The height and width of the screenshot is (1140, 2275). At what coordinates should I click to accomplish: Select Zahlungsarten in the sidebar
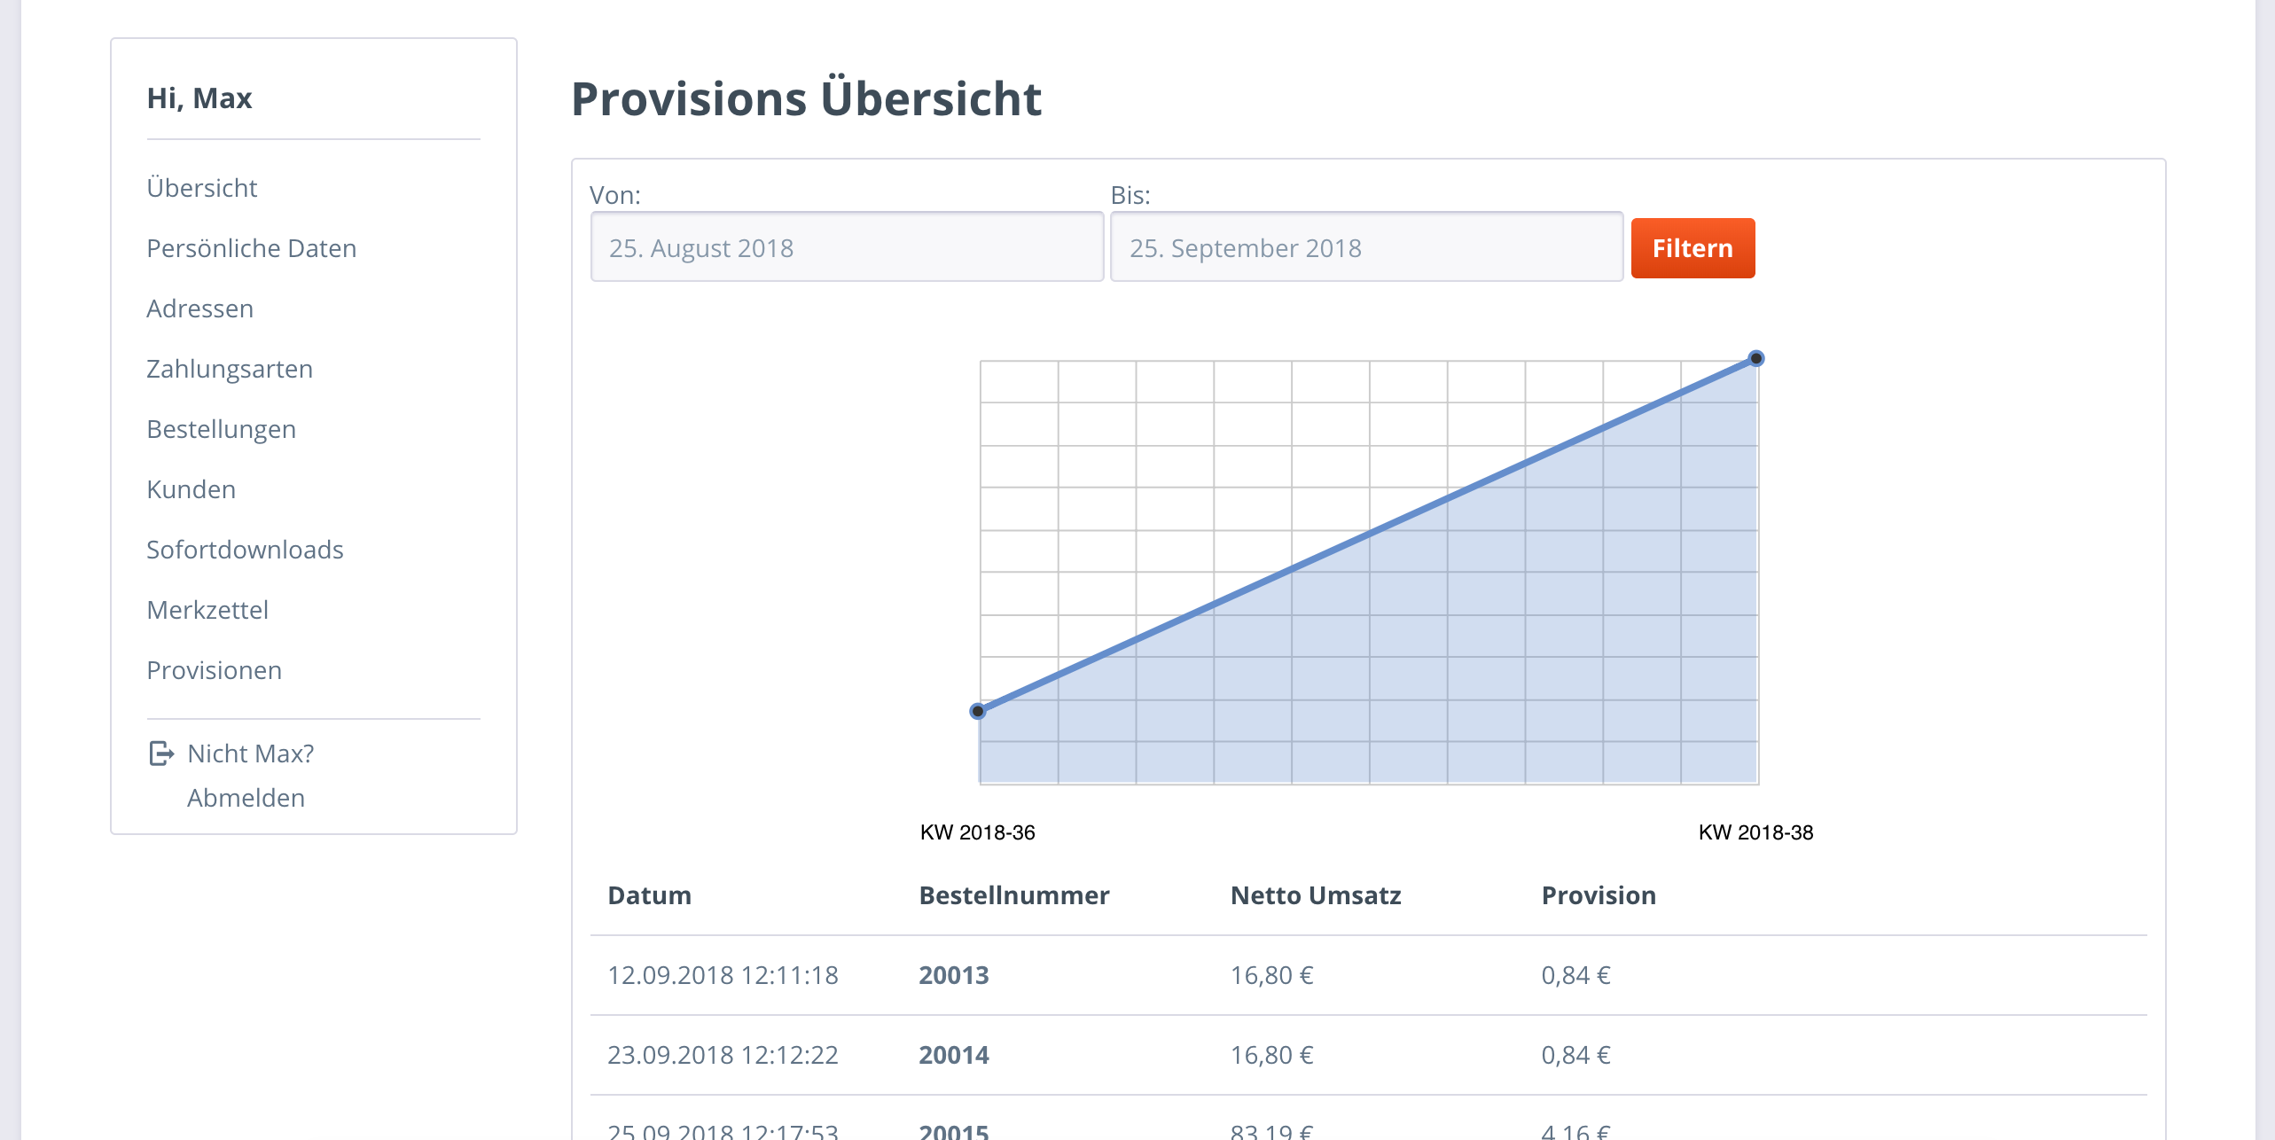[x=230, y=369]
